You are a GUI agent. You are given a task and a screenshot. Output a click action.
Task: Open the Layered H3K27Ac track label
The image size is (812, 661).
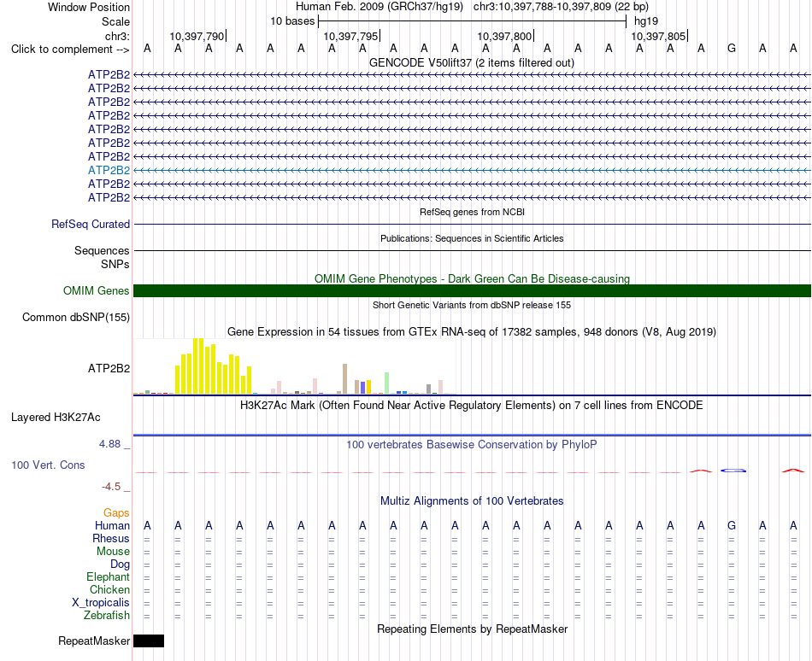(56, 418)
